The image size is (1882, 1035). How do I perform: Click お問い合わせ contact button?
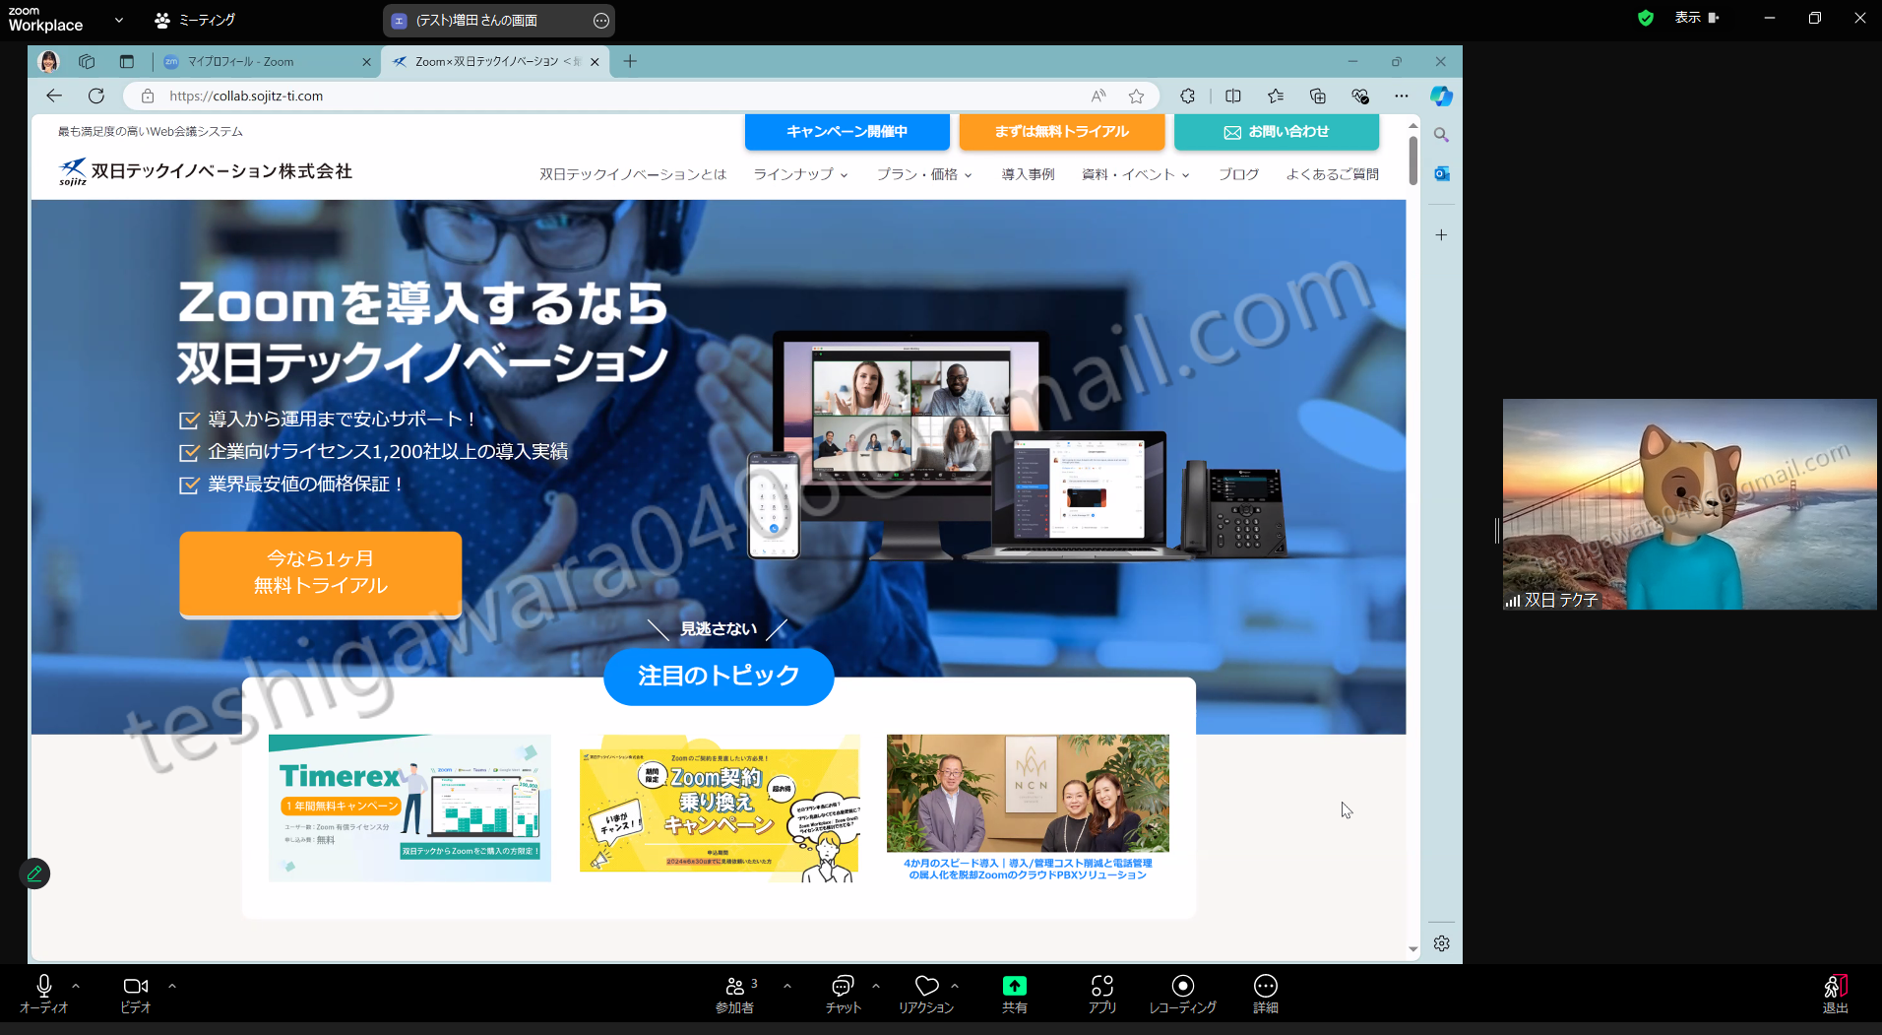pyautogui.click(x=1277, y=132)
